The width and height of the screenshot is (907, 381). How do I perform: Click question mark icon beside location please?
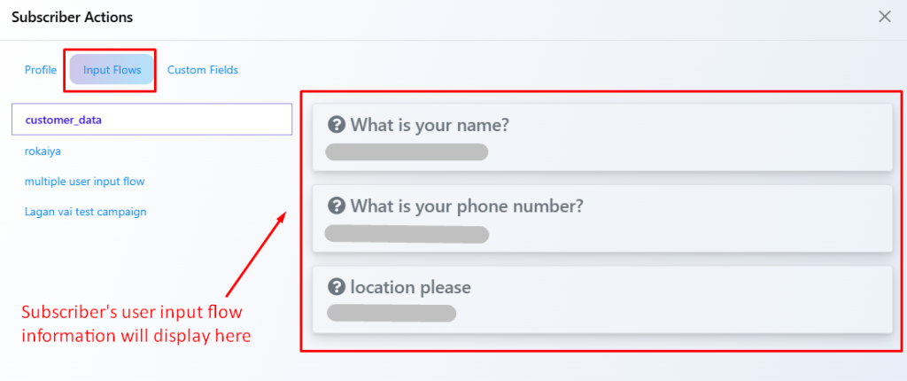337,287
